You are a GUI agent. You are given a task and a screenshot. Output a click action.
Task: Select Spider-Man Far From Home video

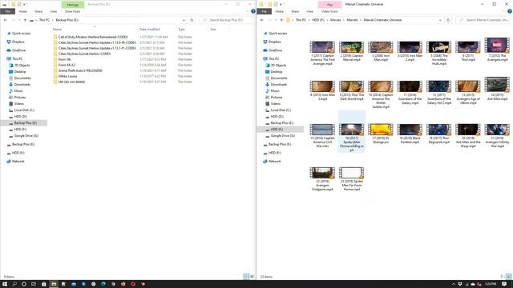352,179
